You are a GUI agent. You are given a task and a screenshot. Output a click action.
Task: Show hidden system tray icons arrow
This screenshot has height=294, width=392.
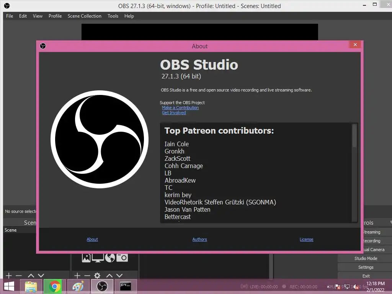point(328,286)
